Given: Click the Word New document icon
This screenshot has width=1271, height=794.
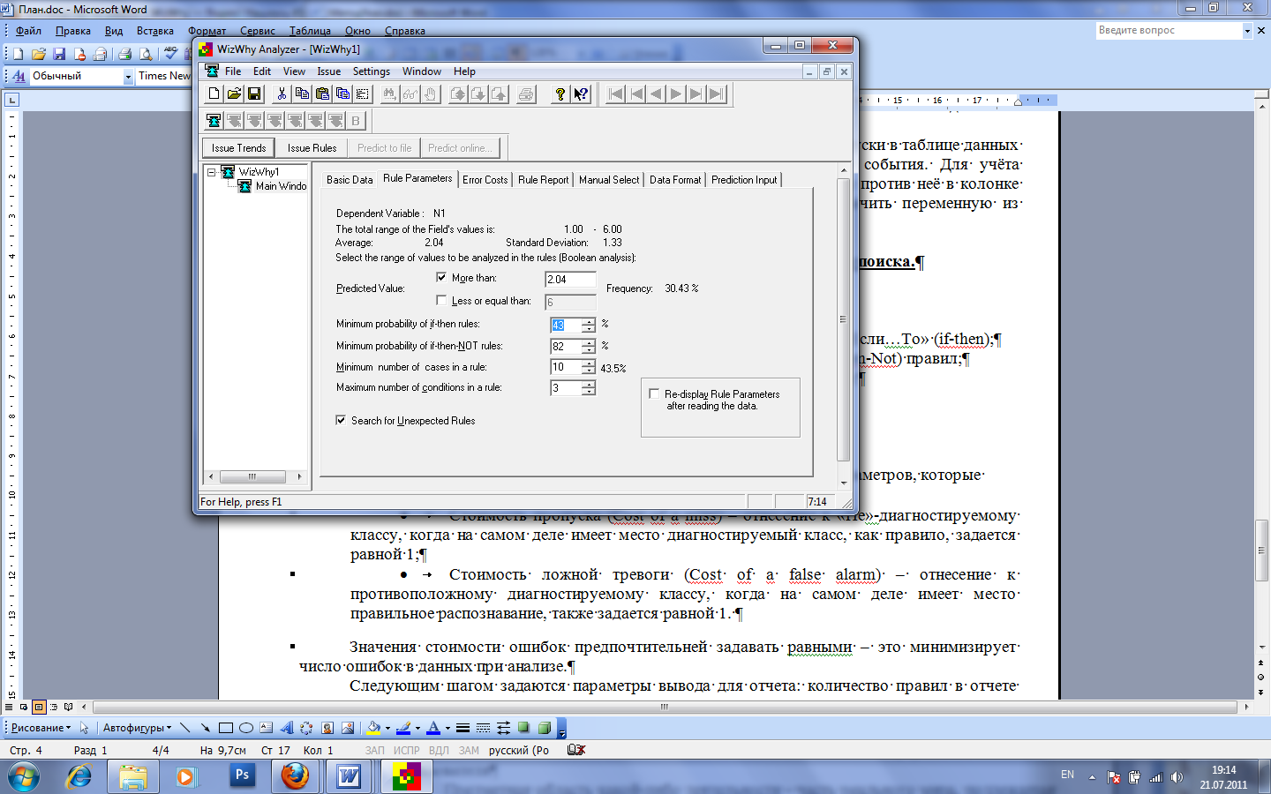Looking at the screenshot, I should [18, 55].
